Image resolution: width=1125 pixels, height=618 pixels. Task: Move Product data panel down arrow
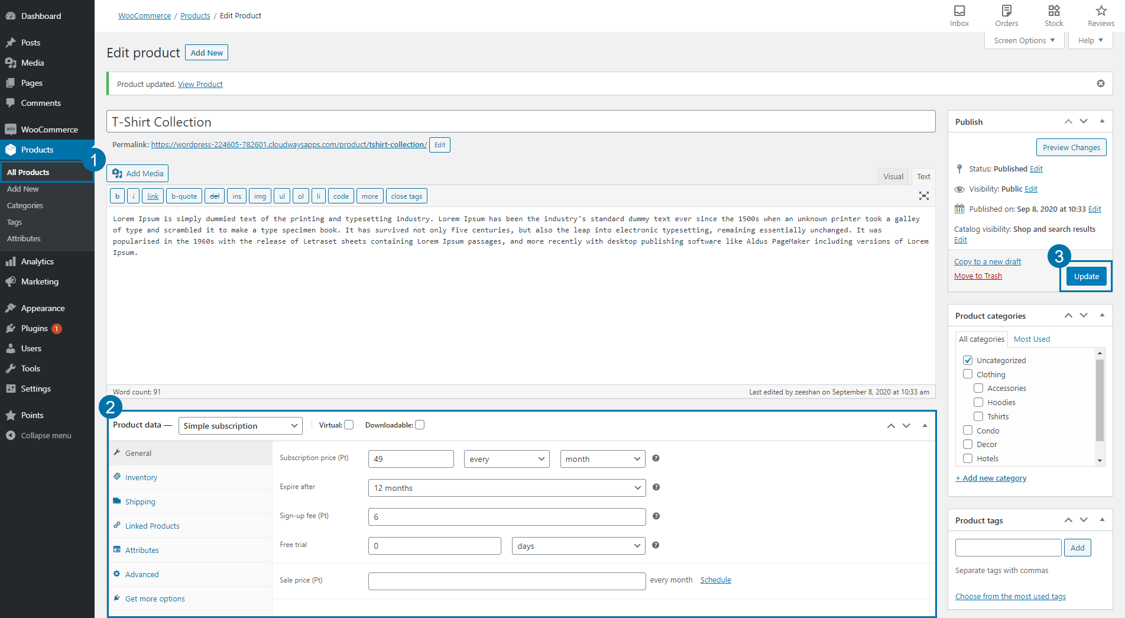906,426
